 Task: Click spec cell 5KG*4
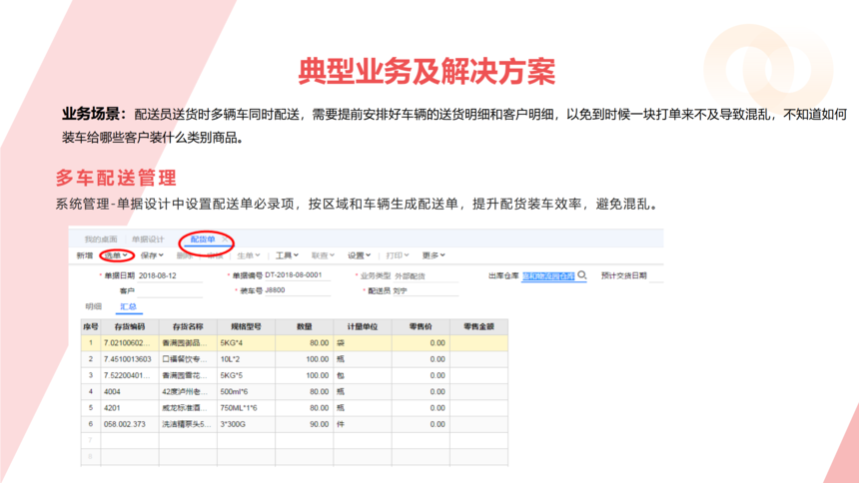(x=246, y=343)
